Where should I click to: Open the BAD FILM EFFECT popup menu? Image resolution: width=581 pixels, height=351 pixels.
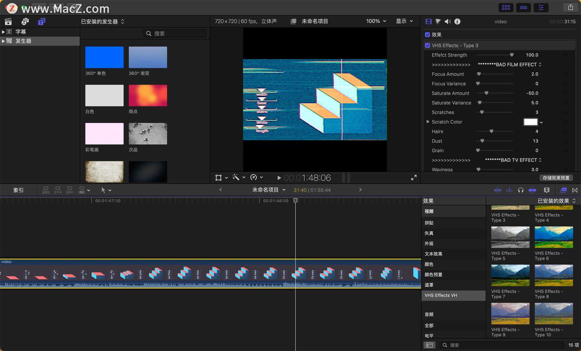[x=509, y=64]
